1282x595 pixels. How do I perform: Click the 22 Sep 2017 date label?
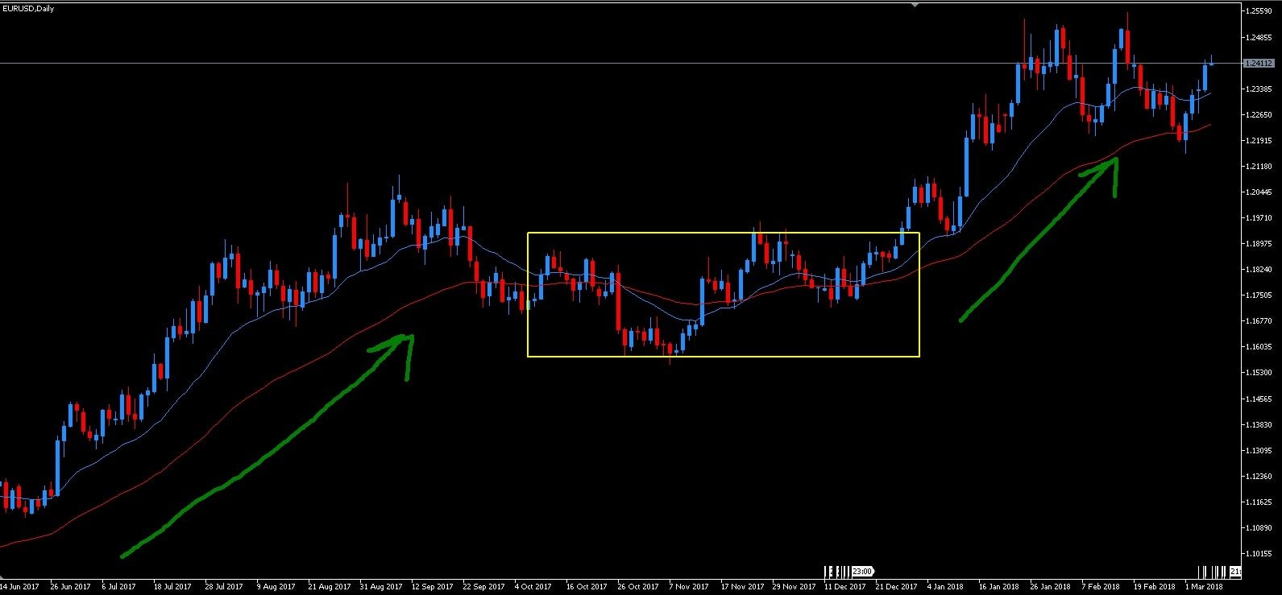pos(483,586)
